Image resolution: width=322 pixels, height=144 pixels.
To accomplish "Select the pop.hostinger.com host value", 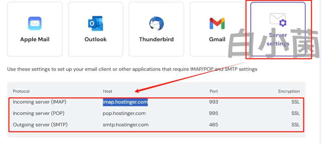I will 124,114.
